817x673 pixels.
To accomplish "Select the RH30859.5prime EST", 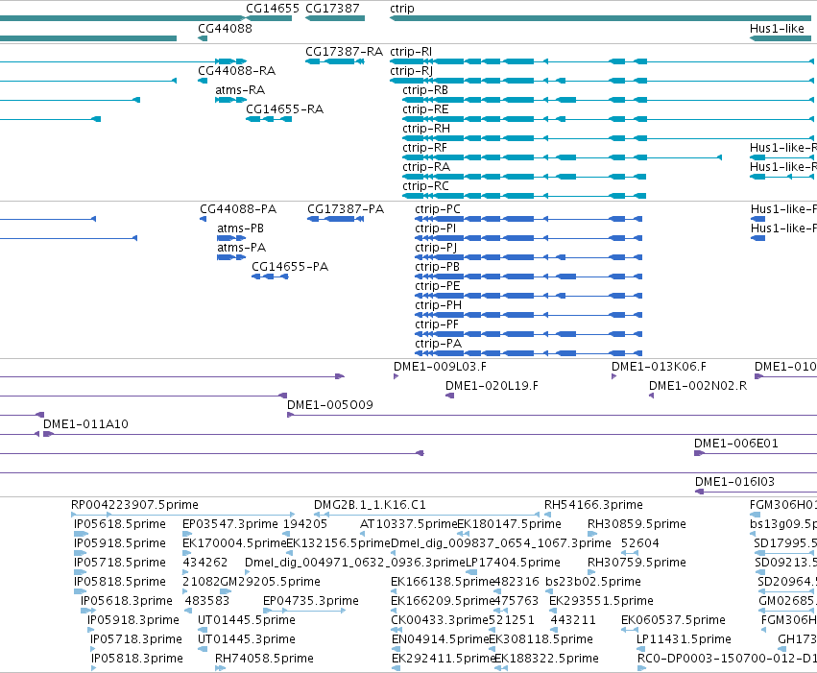I will (592, 534).
